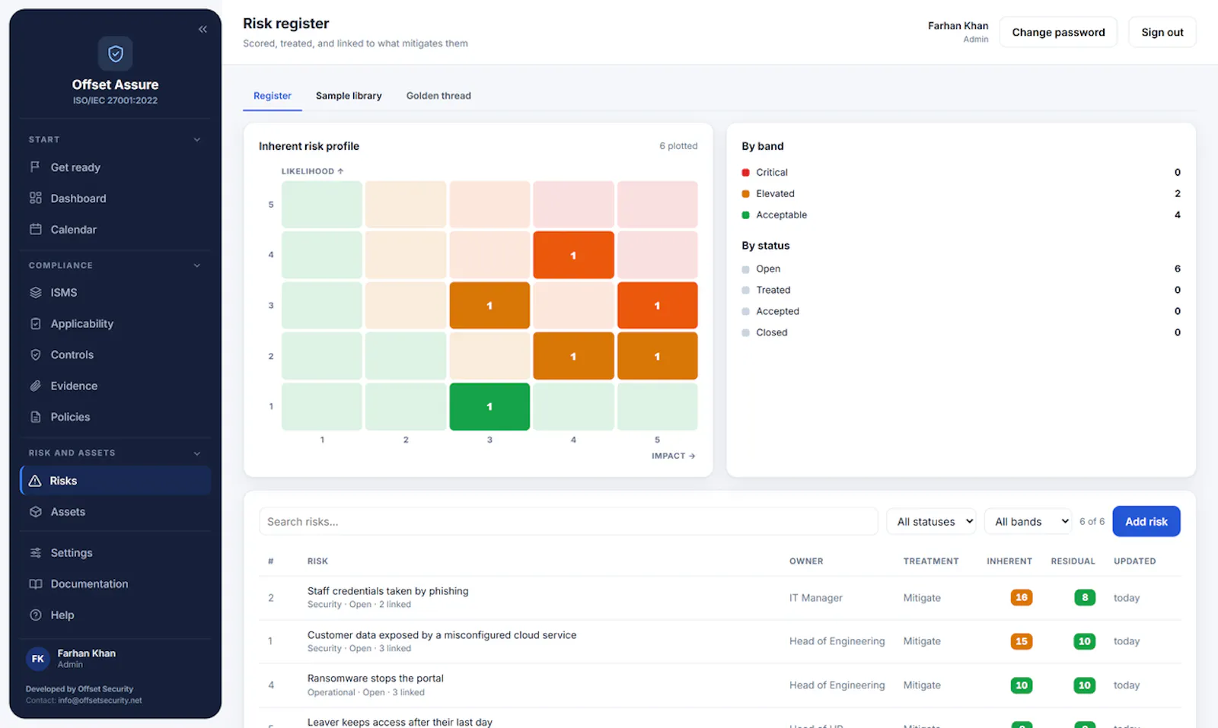Open ISMS via its layers icon

[35, 292]
